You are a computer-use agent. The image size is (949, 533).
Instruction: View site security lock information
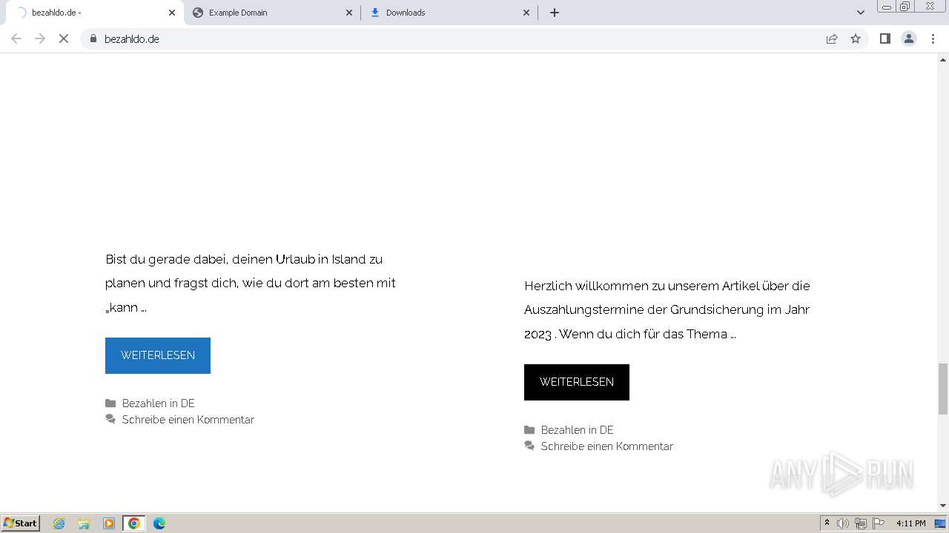(93, 38)
